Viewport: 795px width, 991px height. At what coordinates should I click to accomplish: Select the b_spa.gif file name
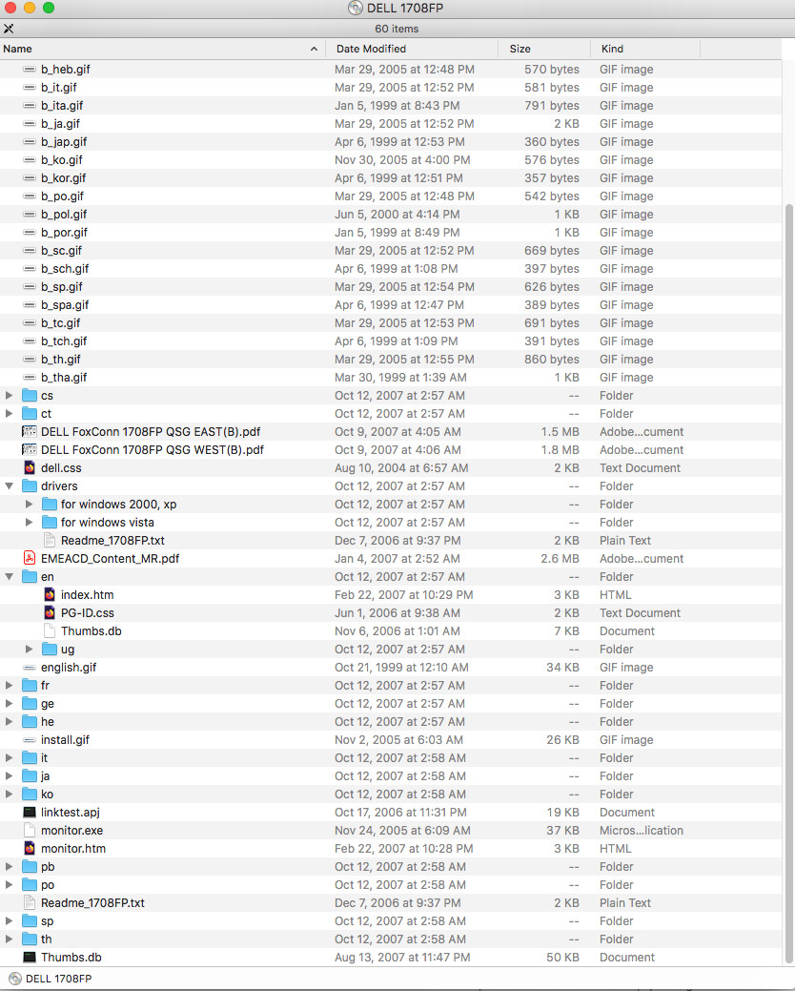point(65,304)
